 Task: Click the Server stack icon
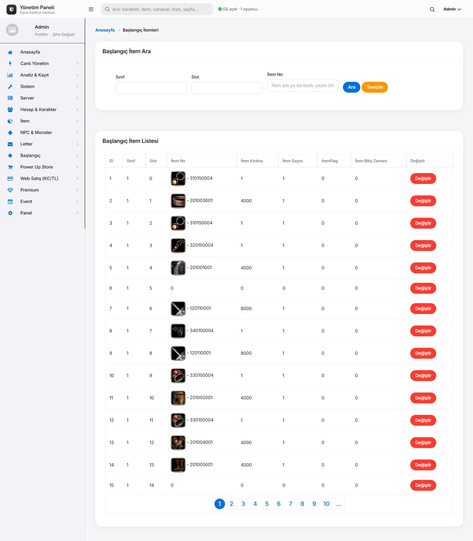tap(10, 98)
